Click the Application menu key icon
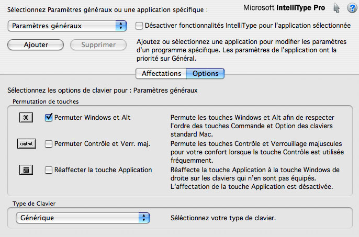 click(26, 170)
